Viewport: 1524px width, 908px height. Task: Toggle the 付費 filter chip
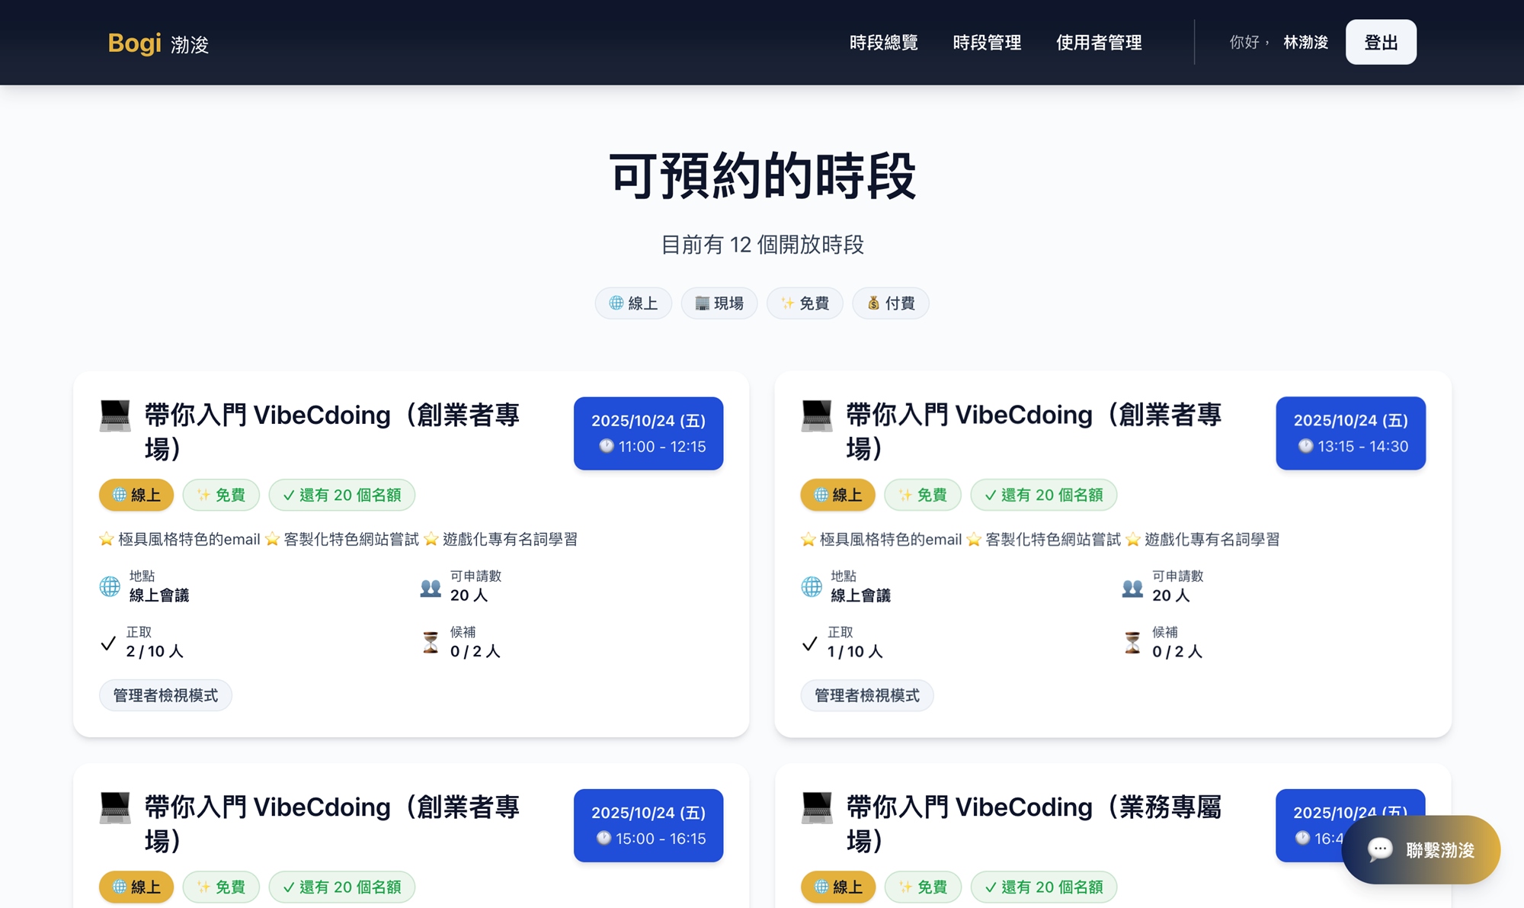pos(890,303)
